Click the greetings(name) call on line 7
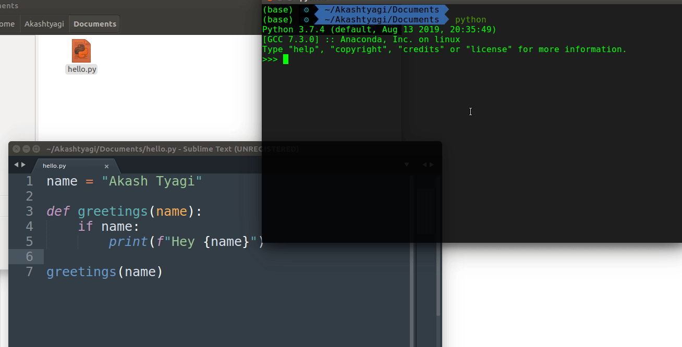Viewport: 682px width, 347px height. click(x=104, y=271)
